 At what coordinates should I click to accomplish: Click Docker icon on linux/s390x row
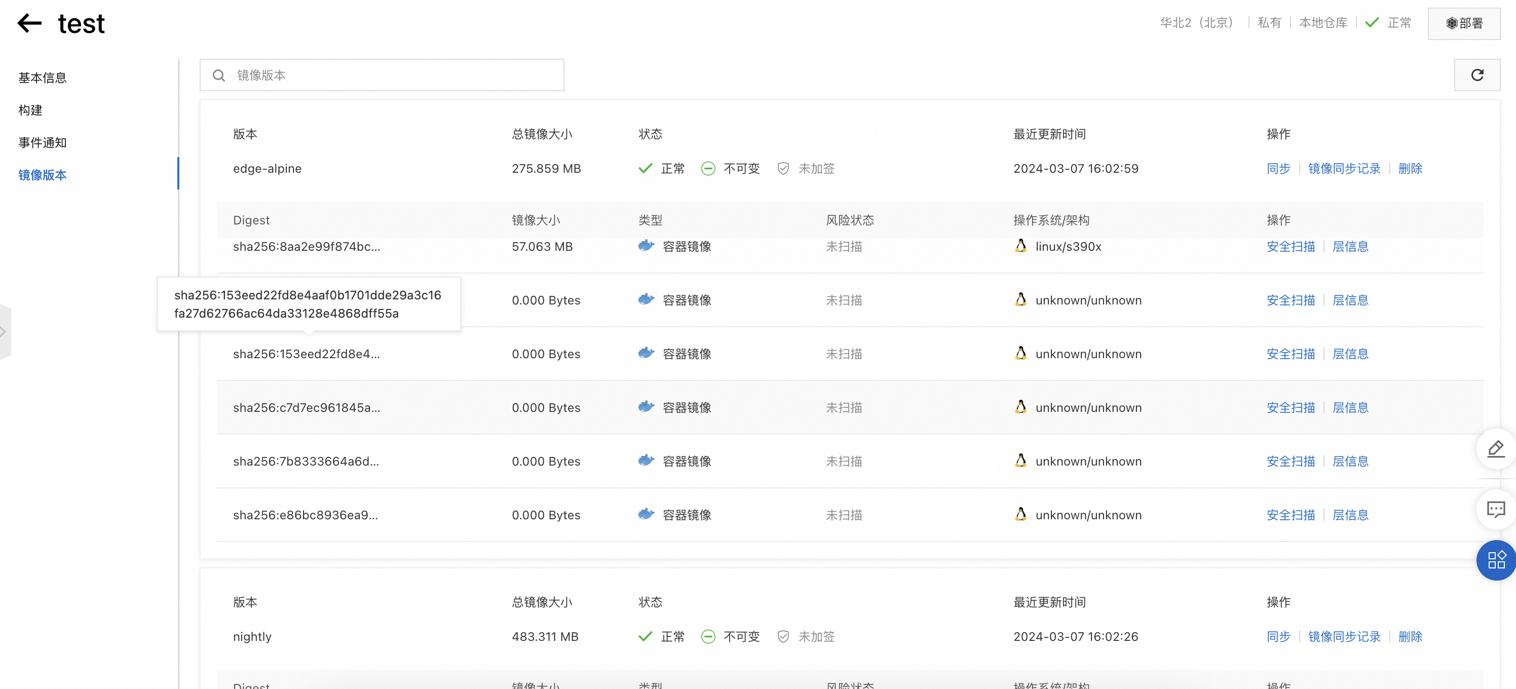[646, 246]
